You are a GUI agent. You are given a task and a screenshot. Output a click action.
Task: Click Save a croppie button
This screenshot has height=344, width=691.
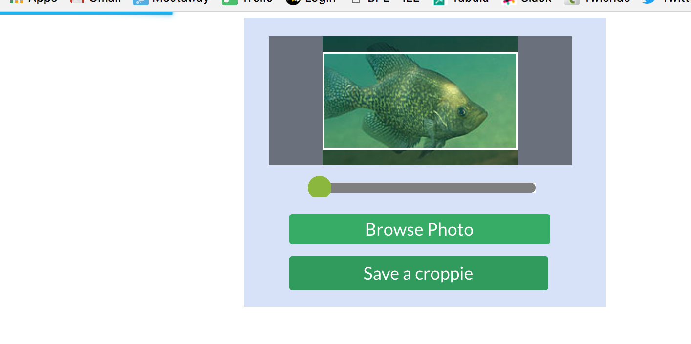coord(418,273)
